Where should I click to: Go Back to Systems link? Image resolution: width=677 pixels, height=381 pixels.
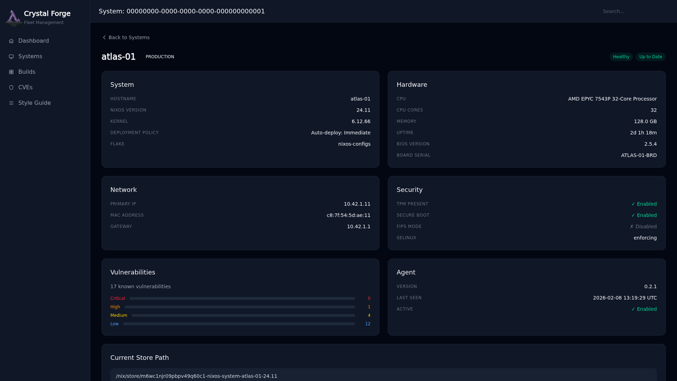129,37
